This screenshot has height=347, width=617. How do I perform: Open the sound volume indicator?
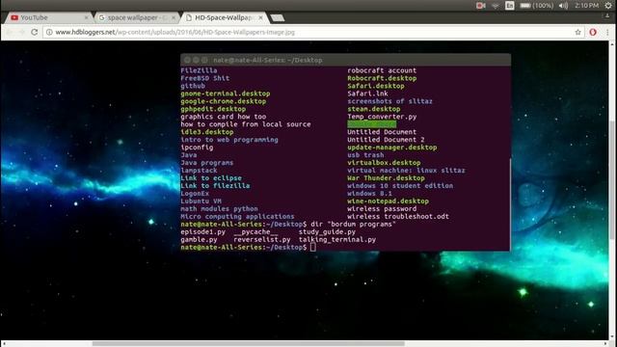click(563, 6)
